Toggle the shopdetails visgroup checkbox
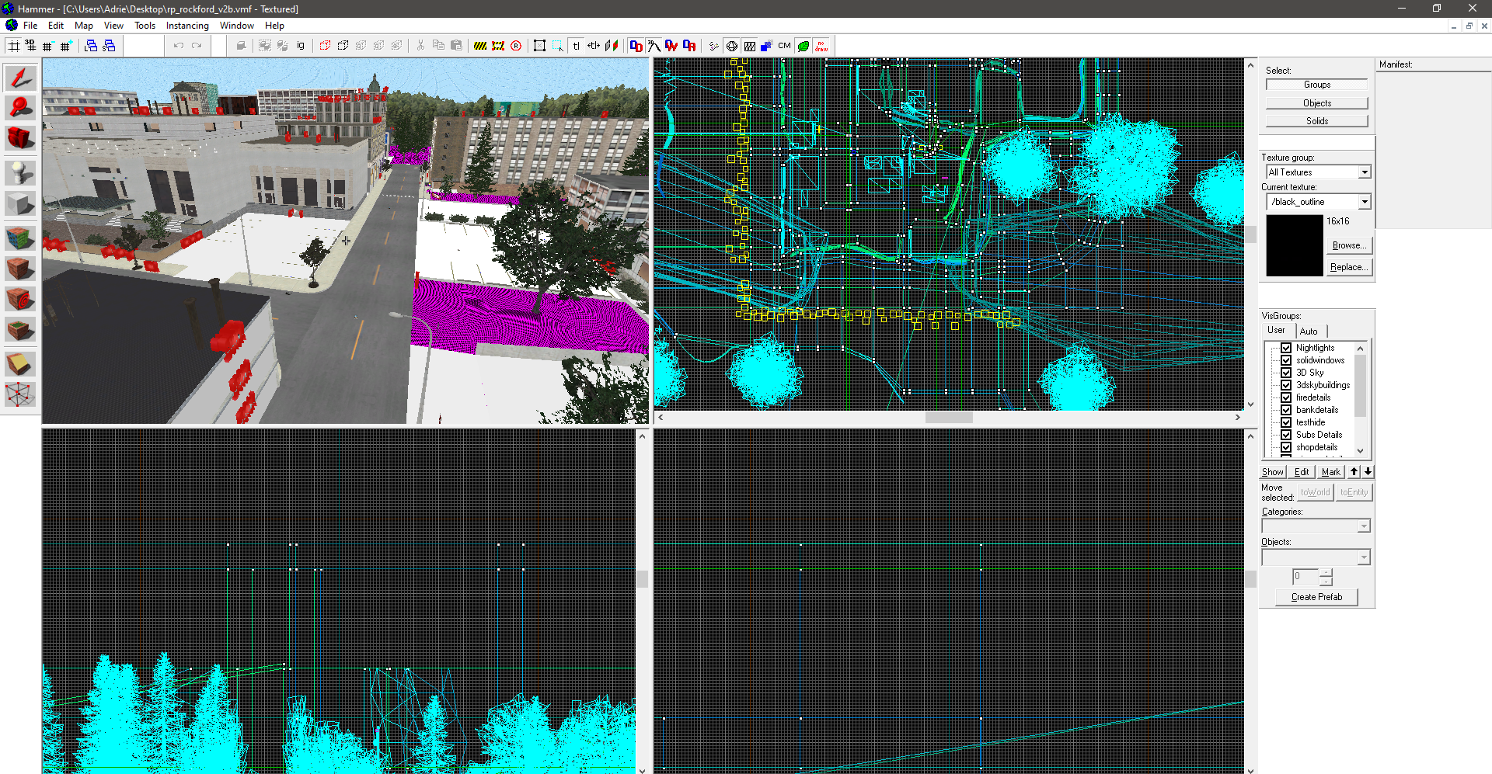Viewport: 1492px width, 774px height. point(1286,447)
